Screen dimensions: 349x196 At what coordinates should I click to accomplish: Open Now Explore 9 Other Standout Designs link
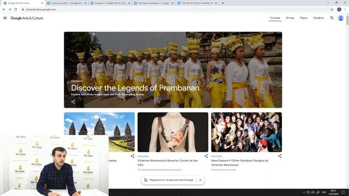[x=240, y=163]
